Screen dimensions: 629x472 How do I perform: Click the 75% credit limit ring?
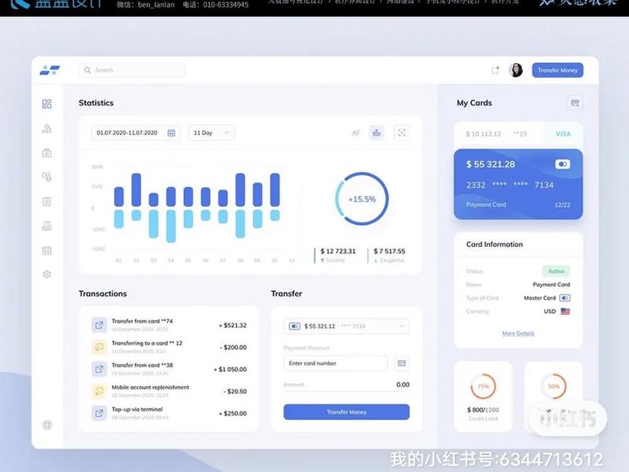click(483, 386)
